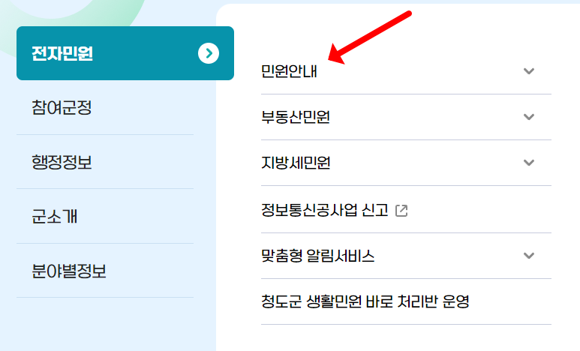Click the 전자민원 heading text
Viewport: 580px width, 351px height.
62,53
